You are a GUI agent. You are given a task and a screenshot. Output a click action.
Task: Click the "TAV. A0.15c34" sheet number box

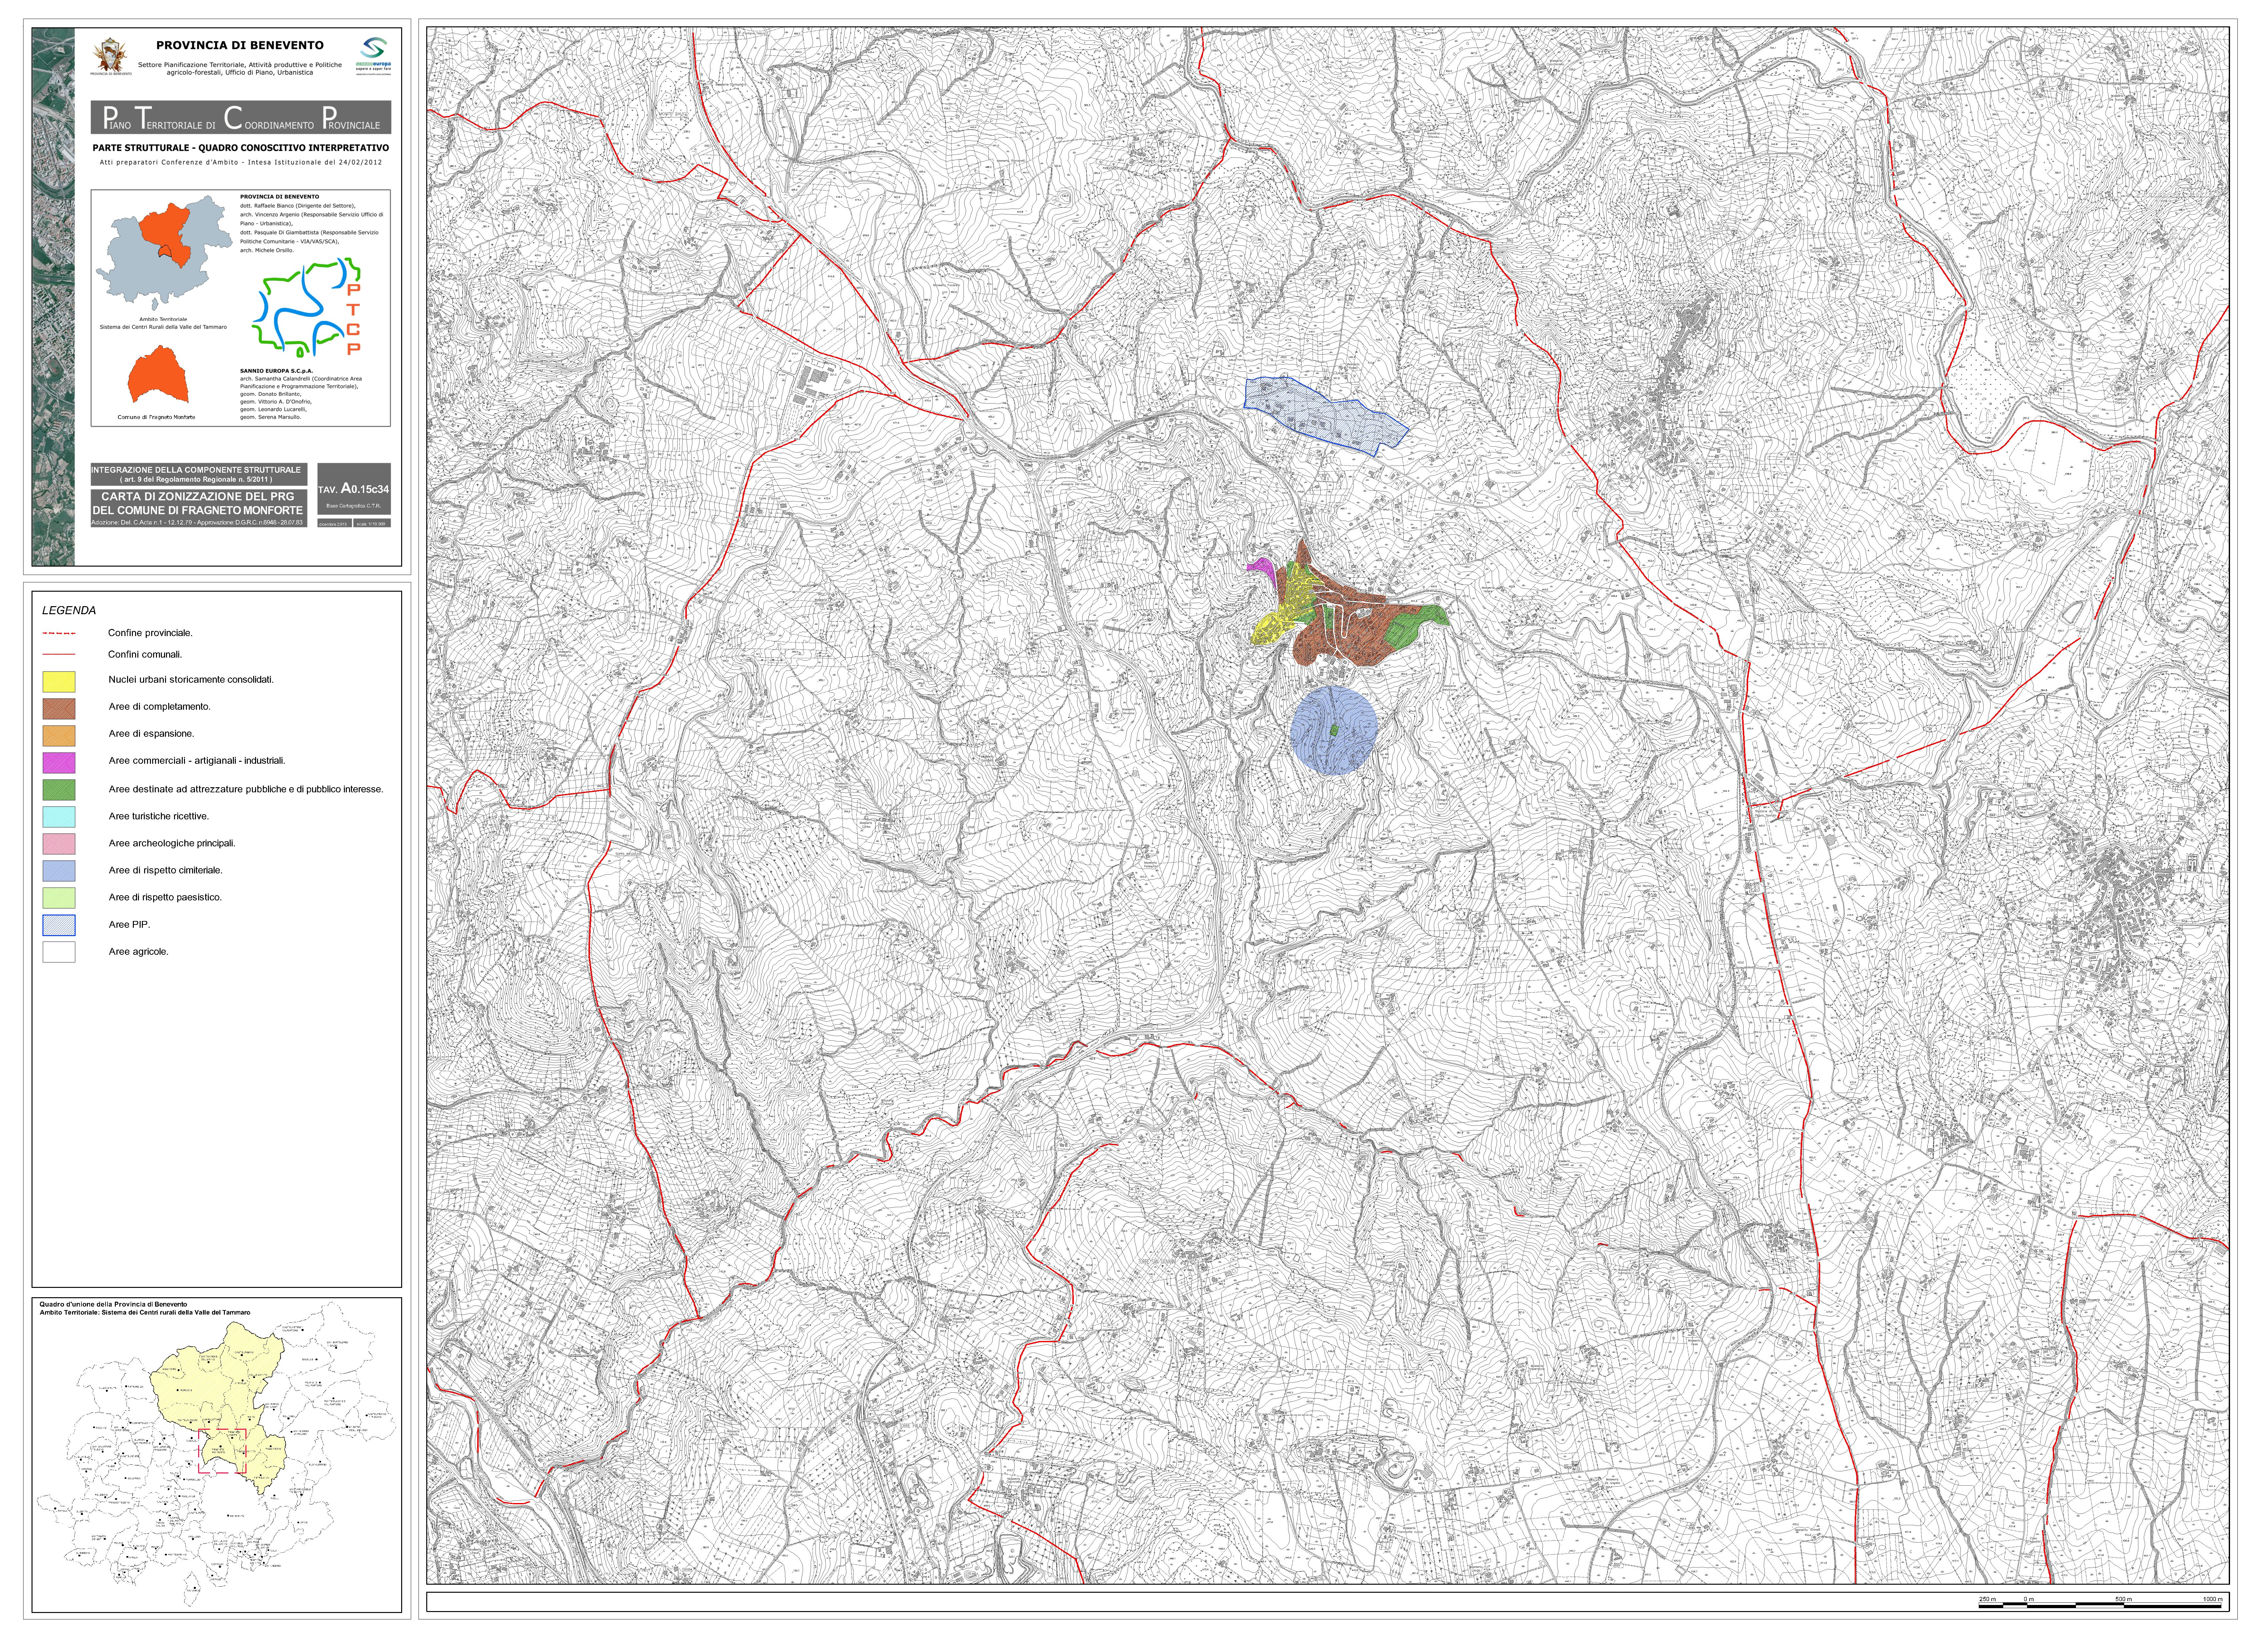click(354, 489)
